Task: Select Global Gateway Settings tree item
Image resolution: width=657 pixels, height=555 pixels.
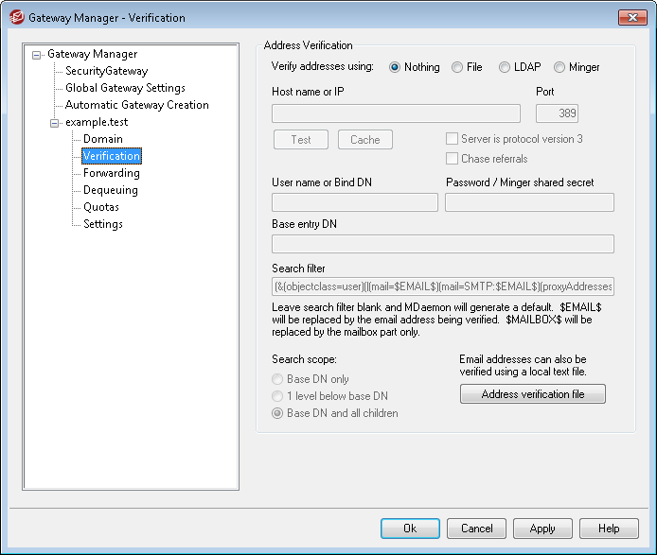Action: [x=125, y=88]
